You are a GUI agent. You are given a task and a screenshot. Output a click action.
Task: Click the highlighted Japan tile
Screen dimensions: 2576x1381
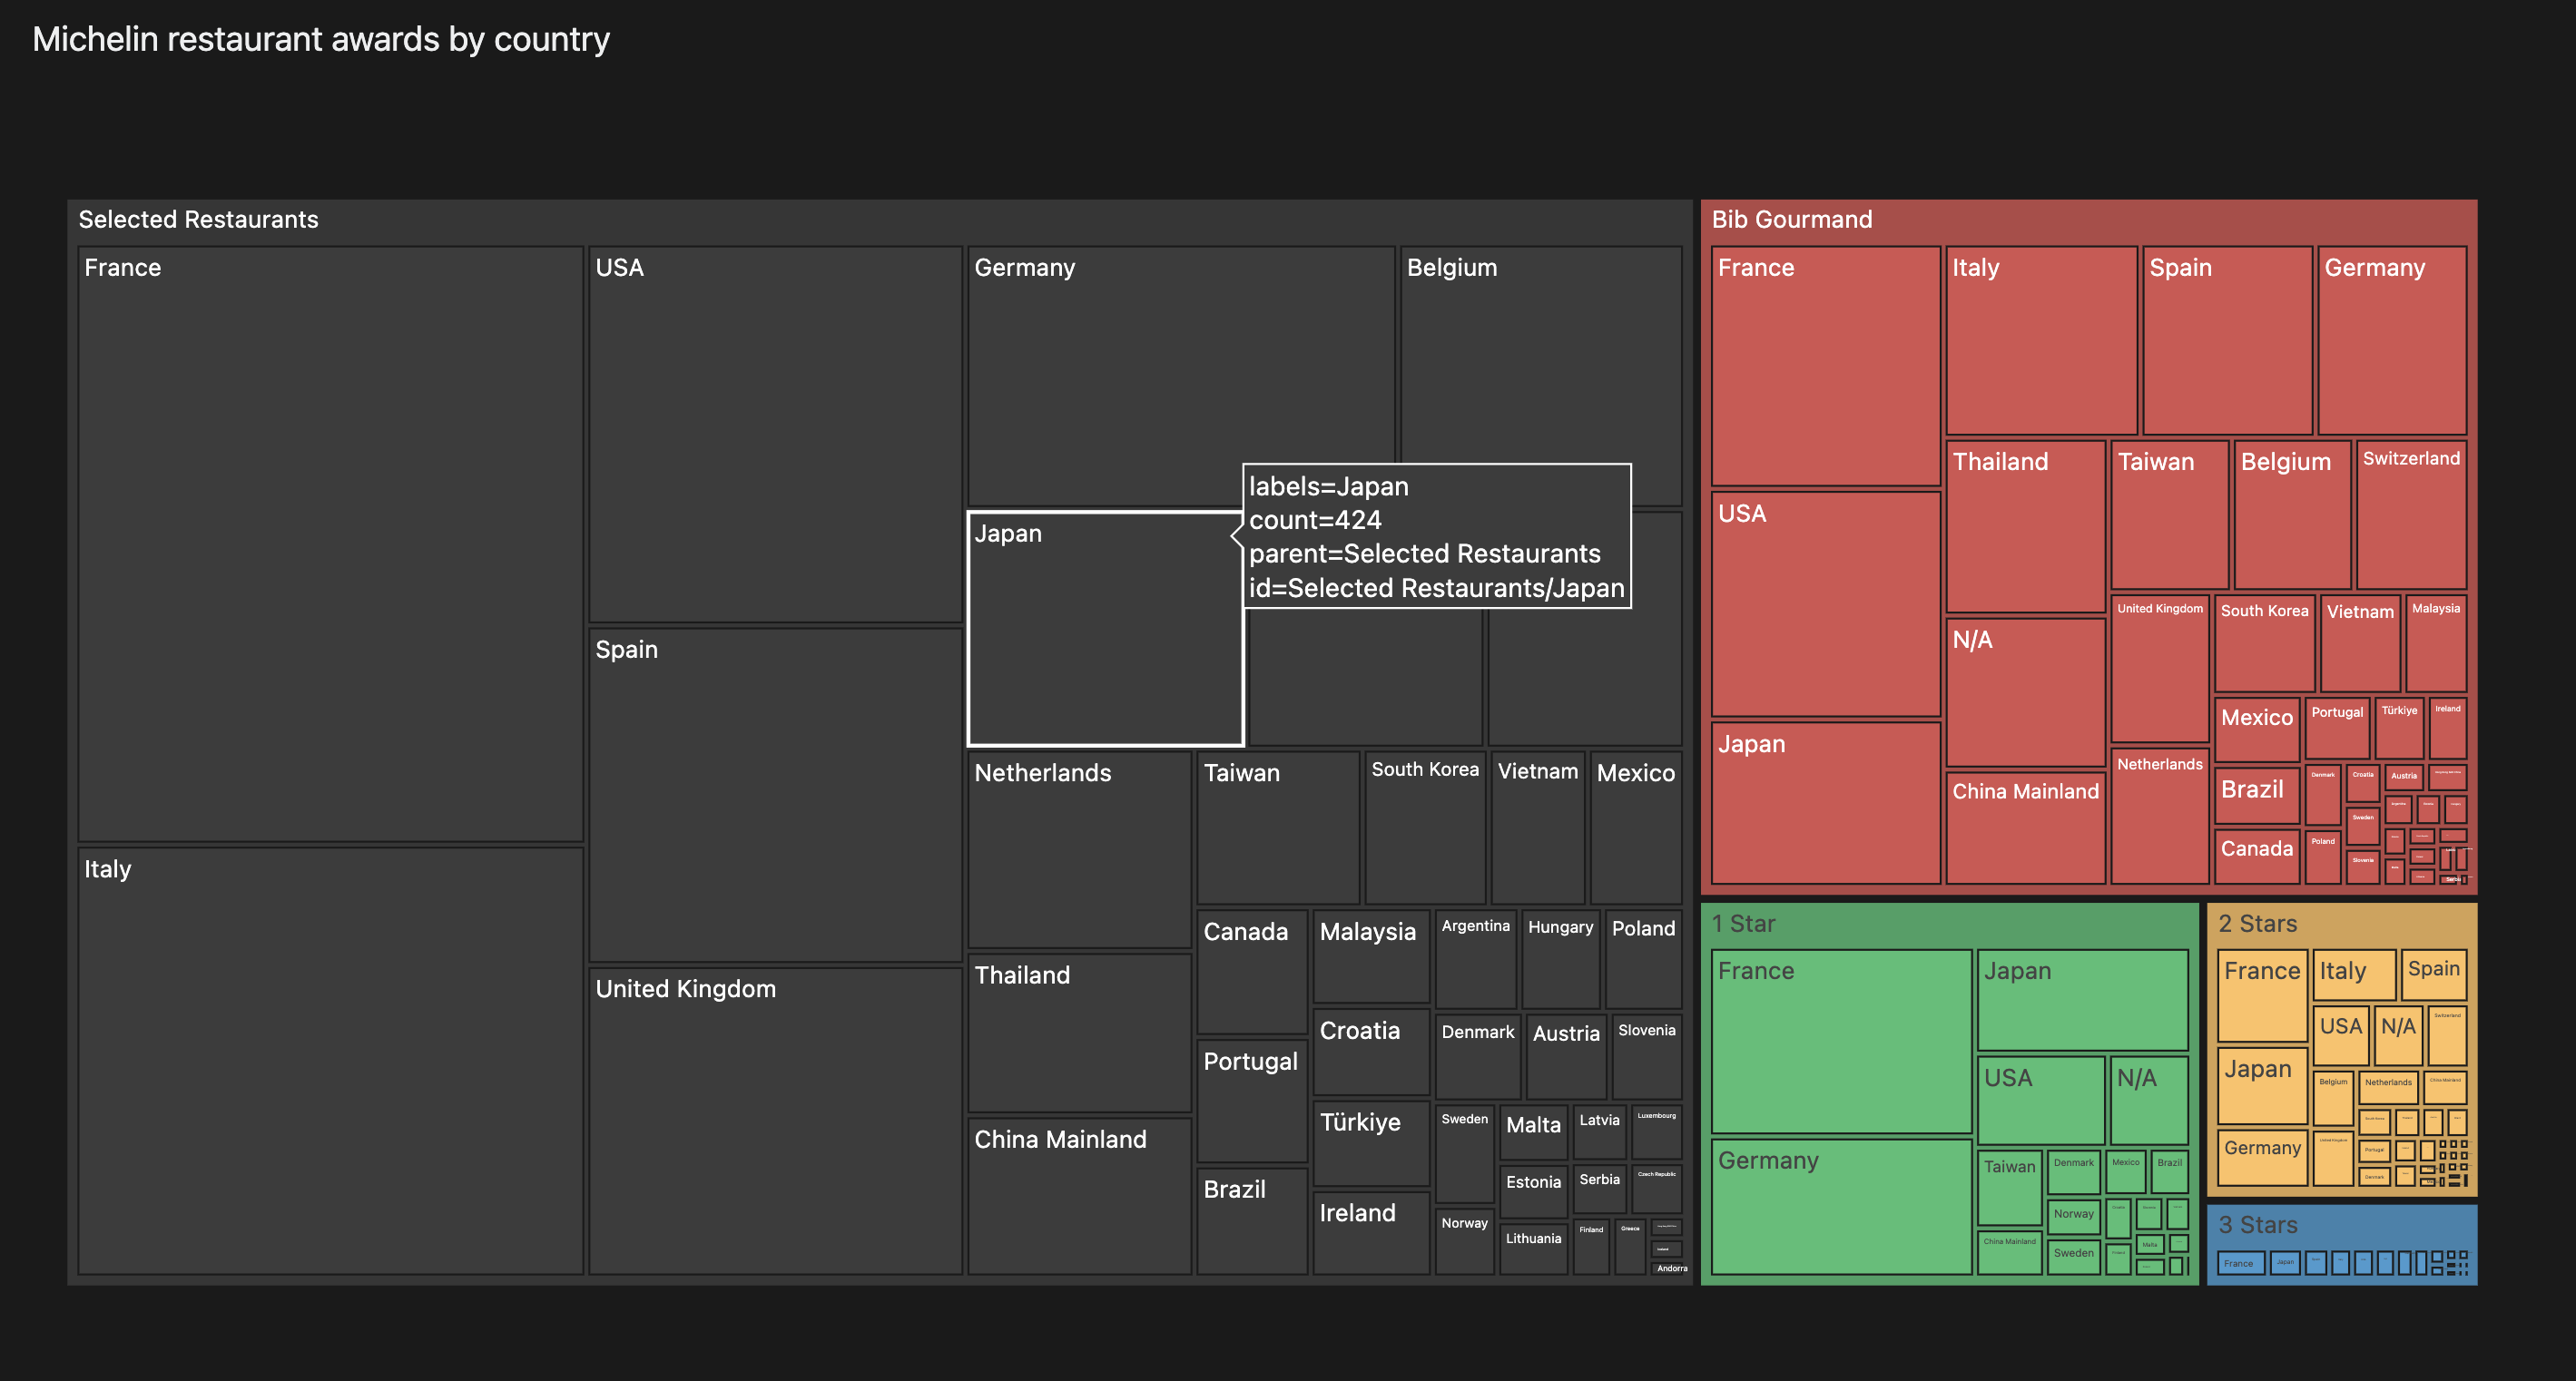[x=1105, y=629]
